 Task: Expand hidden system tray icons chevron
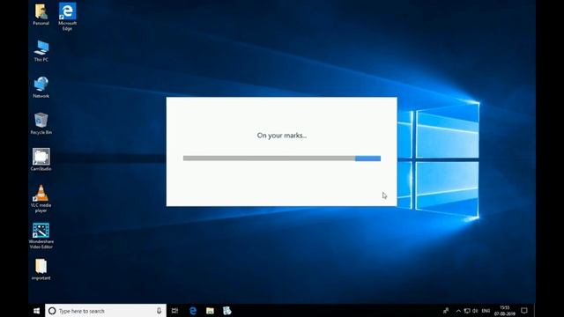[458, 311]
